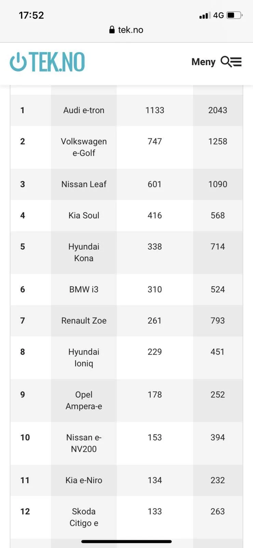253x548 pixels.
Task: Tap the tek.no address bar URL
Action: click(x=130, y=30)
